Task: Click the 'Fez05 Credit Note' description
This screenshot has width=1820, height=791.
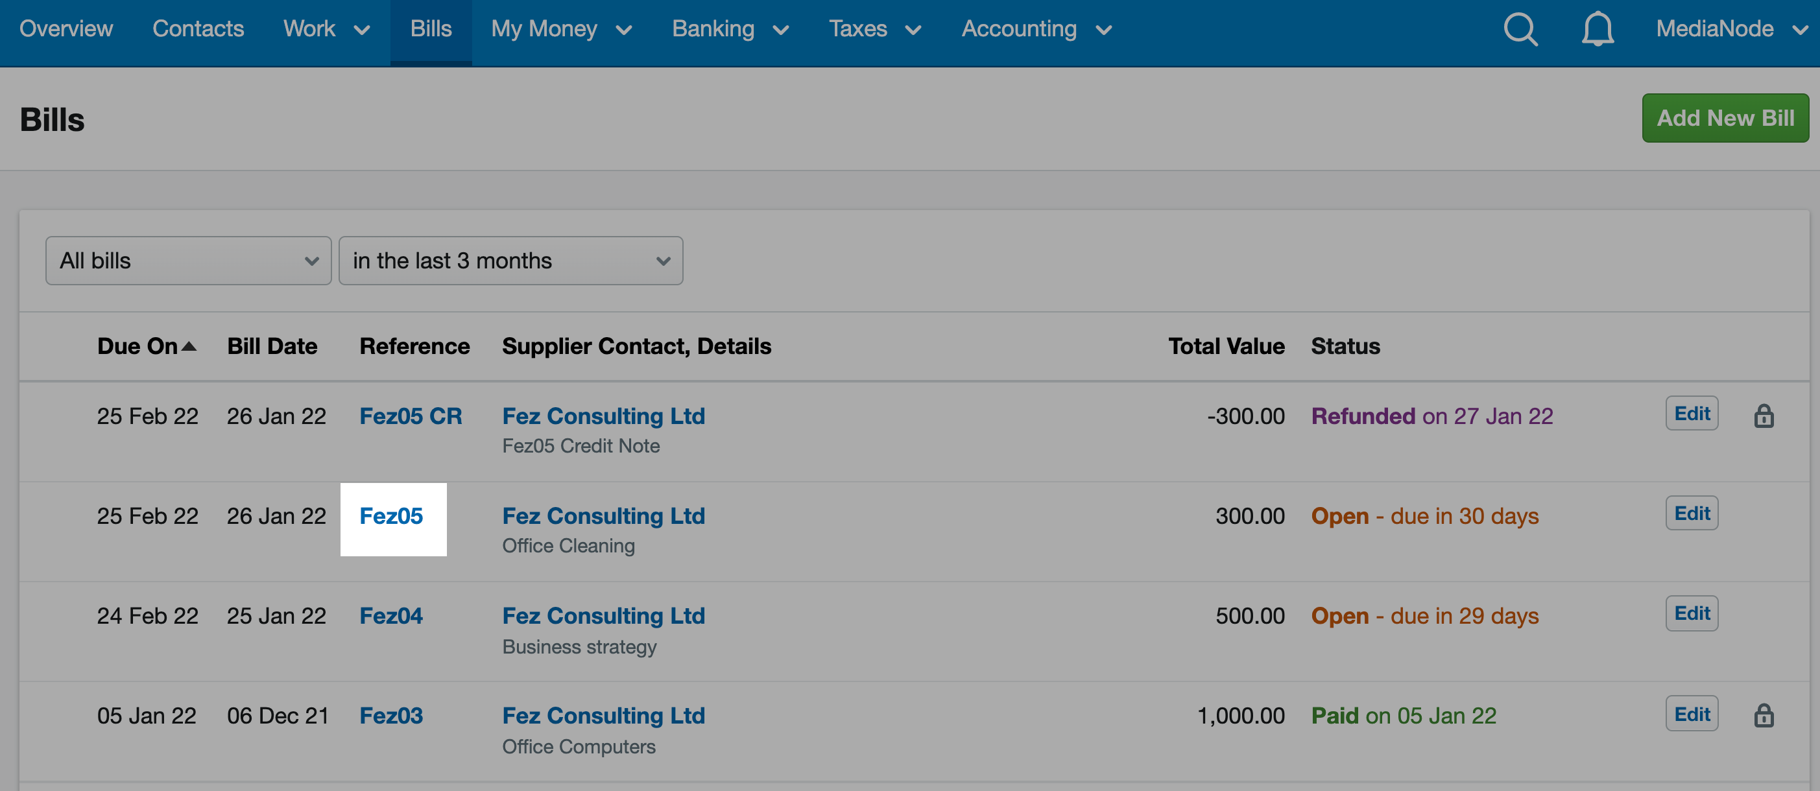Action: 581,446
